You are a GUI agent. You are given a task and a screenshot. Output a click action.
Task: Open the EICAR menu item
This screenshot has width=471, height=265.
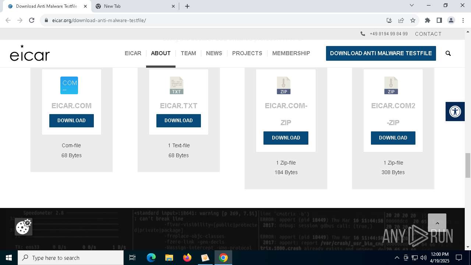tap(133, 53)
